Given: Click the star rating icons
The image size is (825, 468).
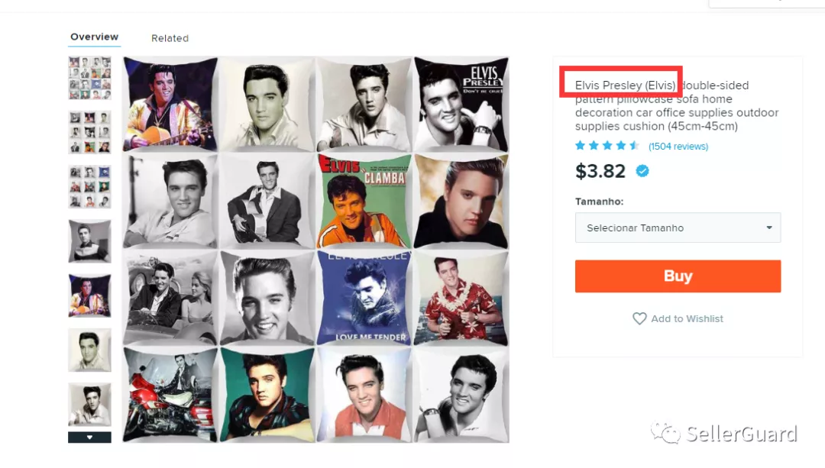Looking at the screenshot, I should point(607,146).
